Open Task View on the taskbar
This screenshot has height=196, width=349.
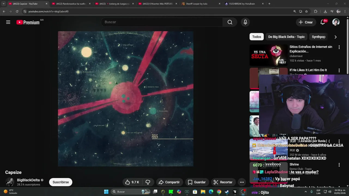coord(155,192)
